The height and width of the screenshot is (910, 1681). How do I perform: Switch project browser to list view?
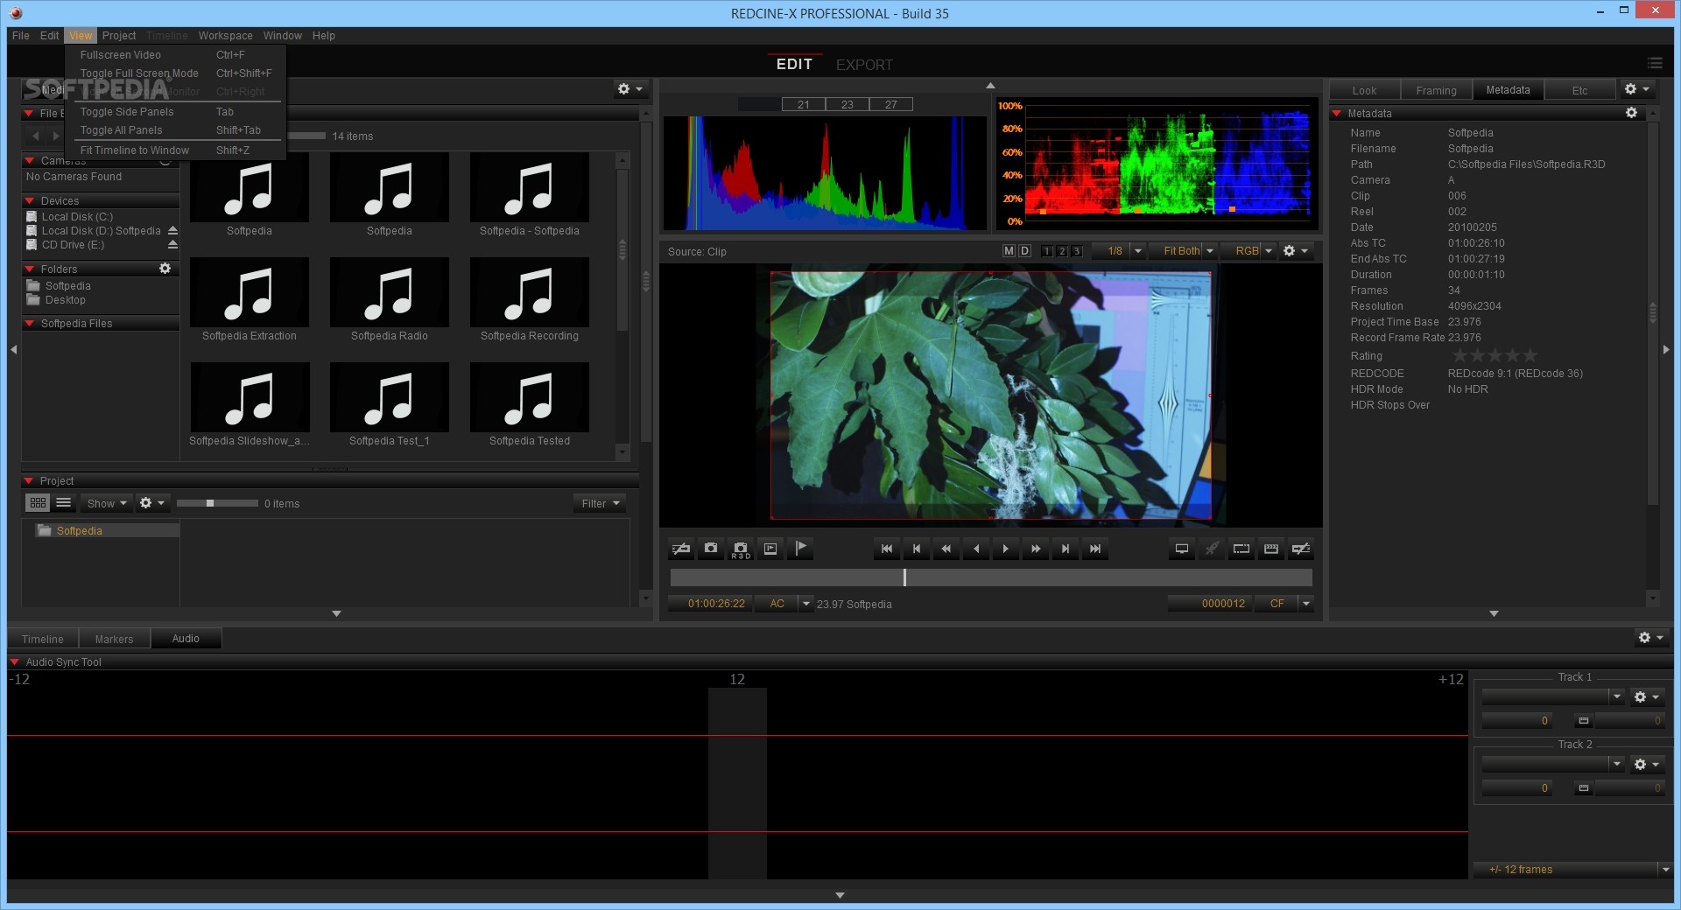click(63, 503)
